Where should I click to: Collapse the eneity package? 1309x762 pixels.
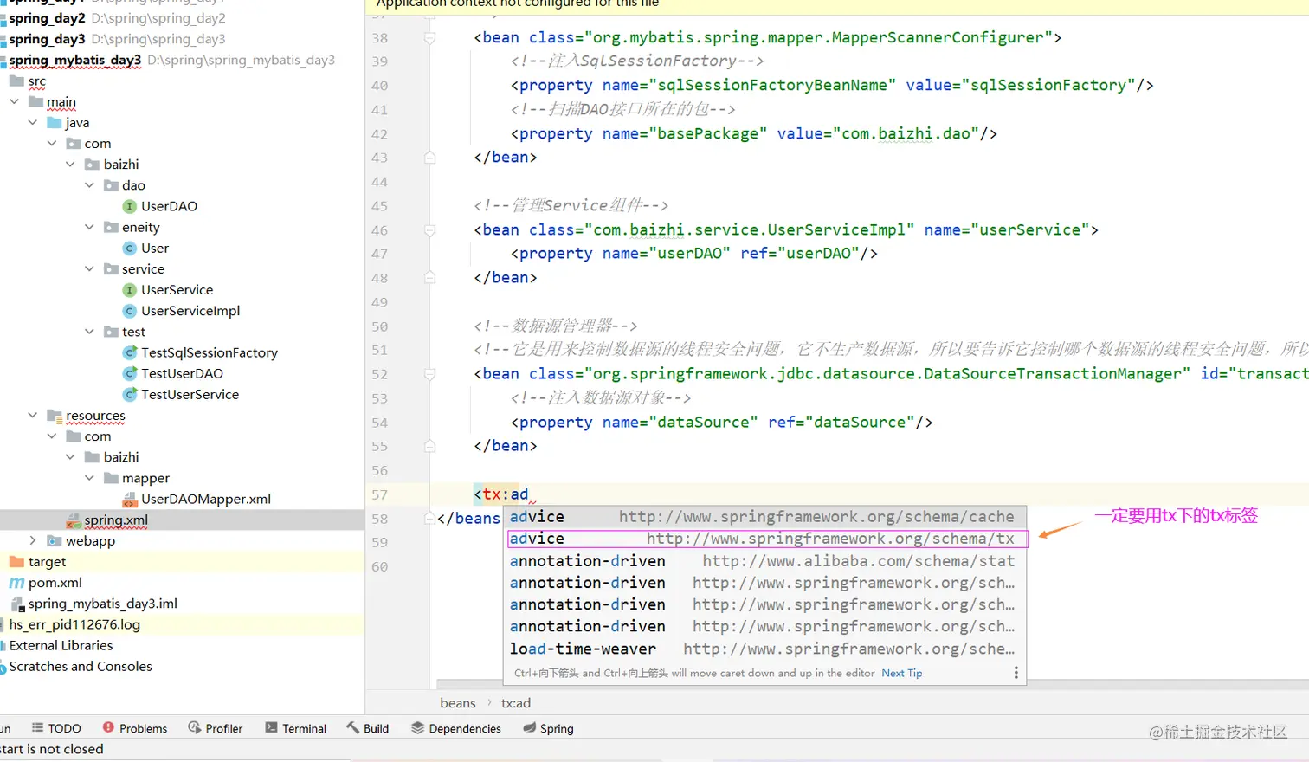(89, 227)
